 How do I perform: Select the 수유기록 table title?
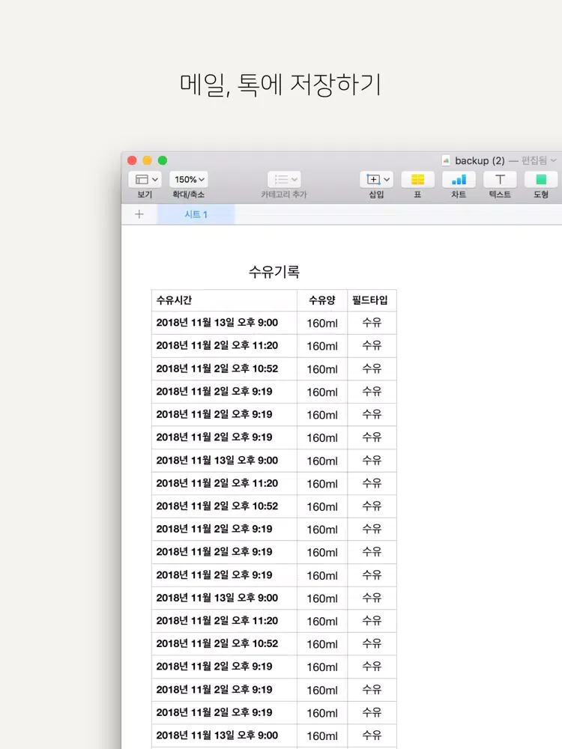274,272
